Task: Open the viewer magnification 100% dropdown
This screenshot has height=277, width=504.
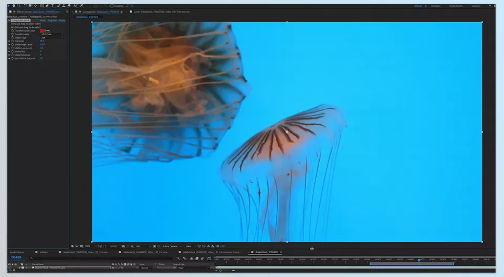Action: pyautogui.click(x=91, y=246)
